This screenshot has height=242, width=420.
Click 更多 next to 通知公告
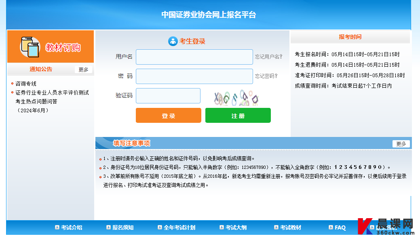coord(83,69)
